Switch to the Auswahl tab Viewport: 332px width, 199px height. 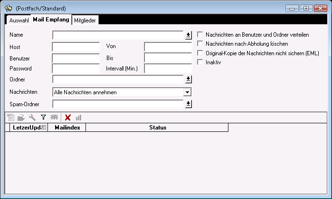click(x=19, y=20)
